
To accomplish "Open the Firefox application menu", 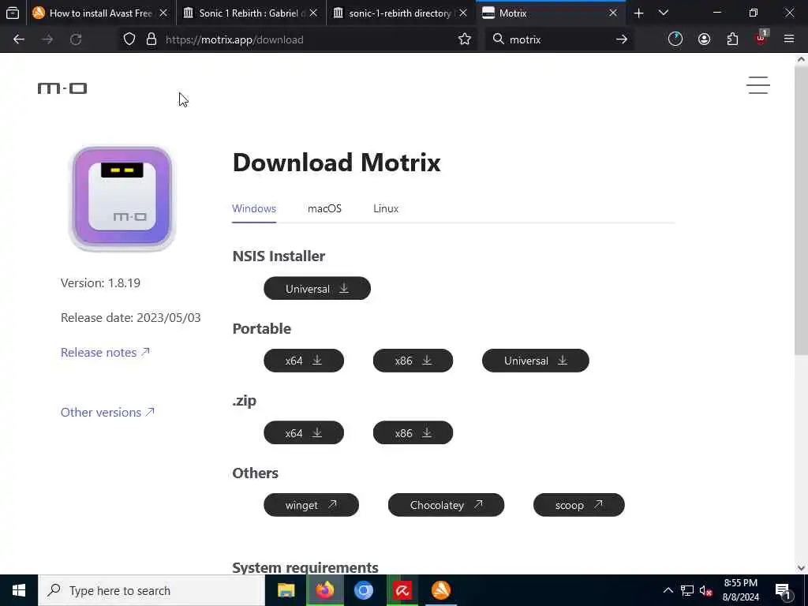I will click(x=789, y=39).
